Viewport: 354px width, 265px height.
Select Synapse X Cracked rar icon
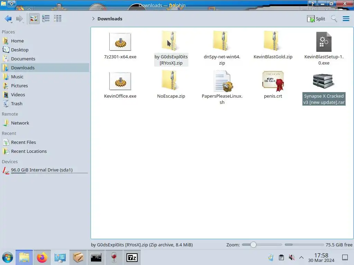[x=323, y=81]
